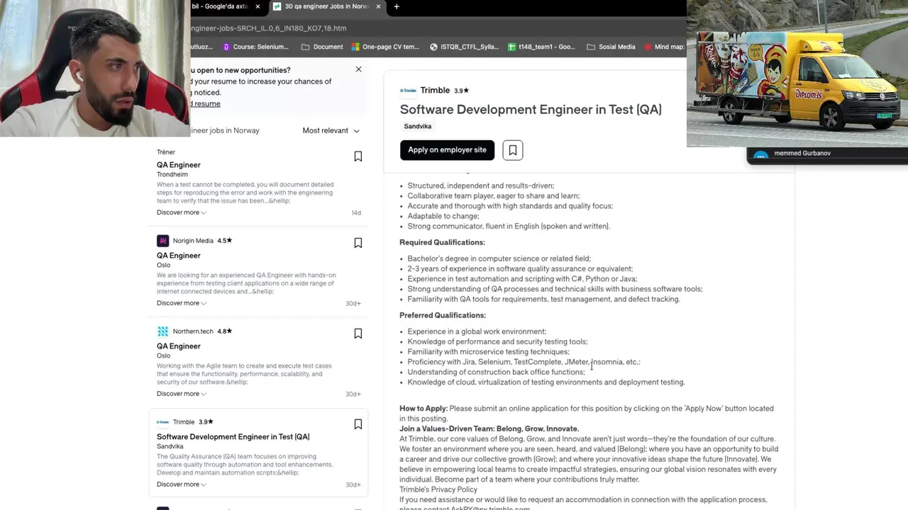908x510 pixels.
Task: Click the Trimble logo in job list
Action: pyautogui.click(x=162, y=422)
